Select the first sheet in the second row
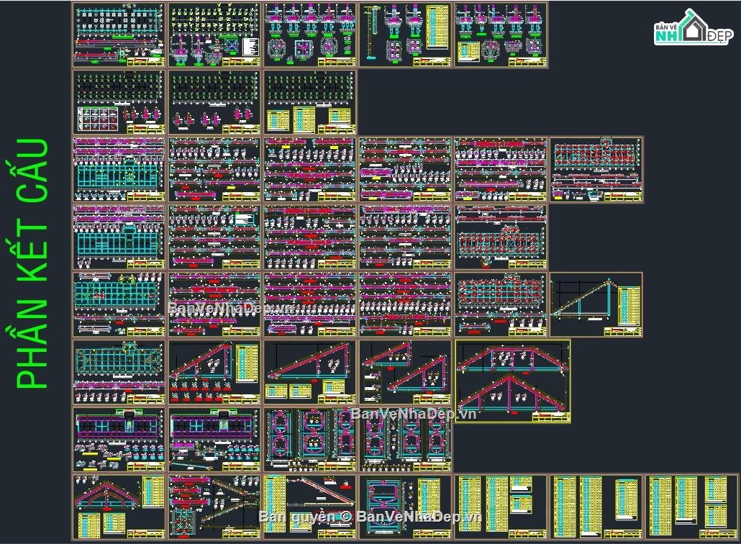 (119, 101)
